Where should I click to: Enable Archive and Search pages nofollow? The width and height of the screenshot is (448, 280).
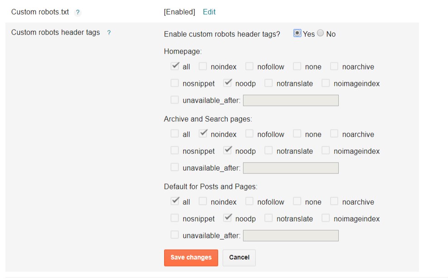(249, 134)
